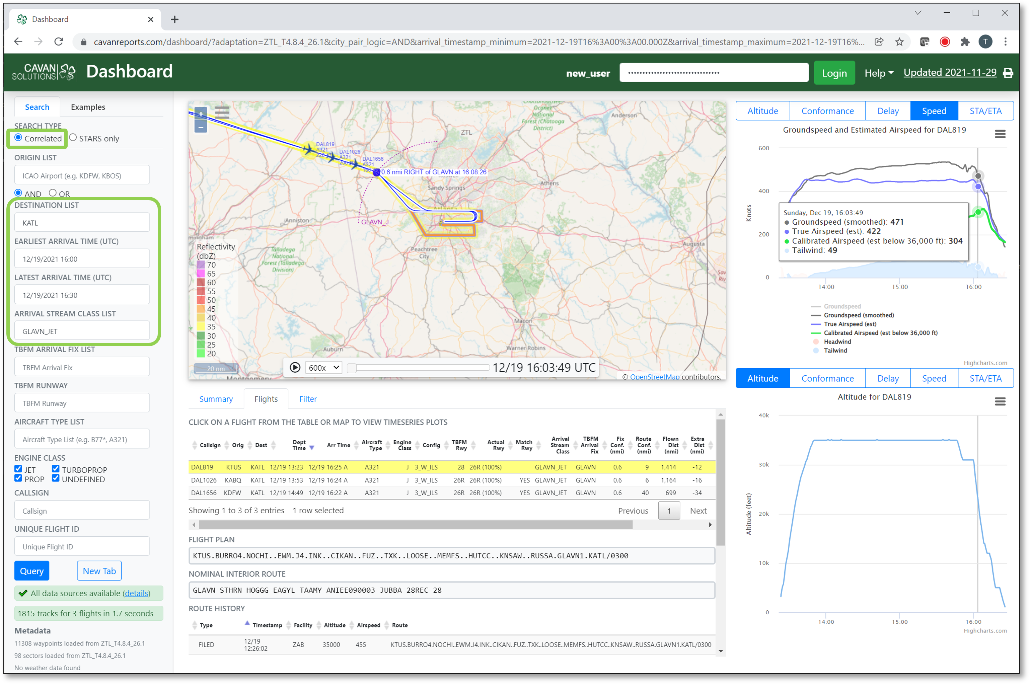Click the blue Query button
Image resolution: width=1030 pixels, height=684 pixels.
tap(32, 571)
